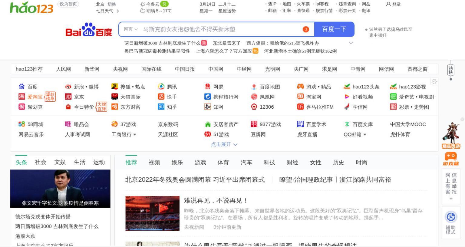Open the 翻译 quick link
465x247 pixels.
coord(366,11)
